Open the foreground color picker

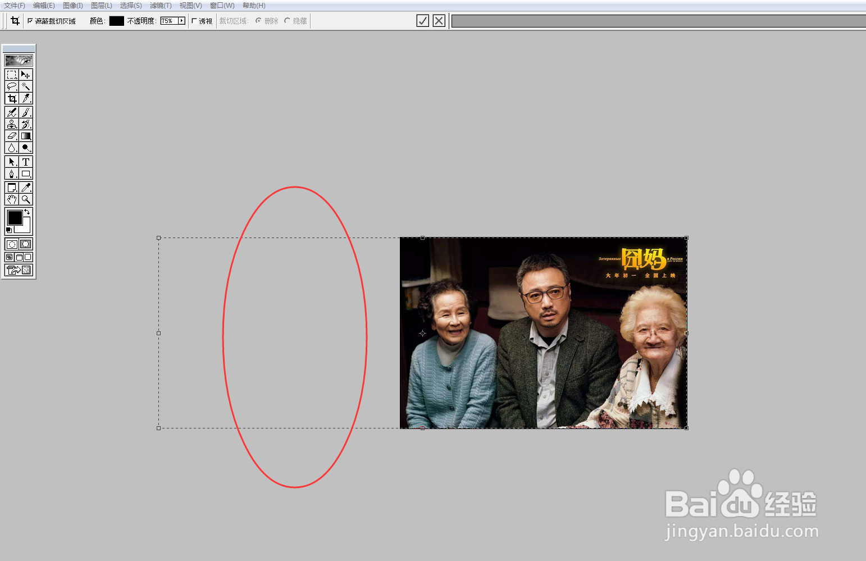coord(15,217)
